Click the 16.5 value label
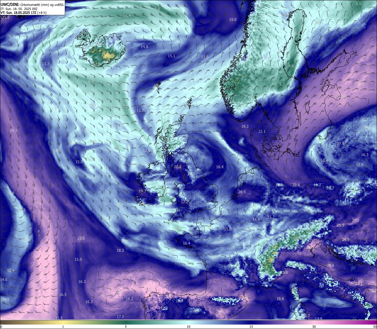Viewport: 377px width, 329px height. click(63, 294)
